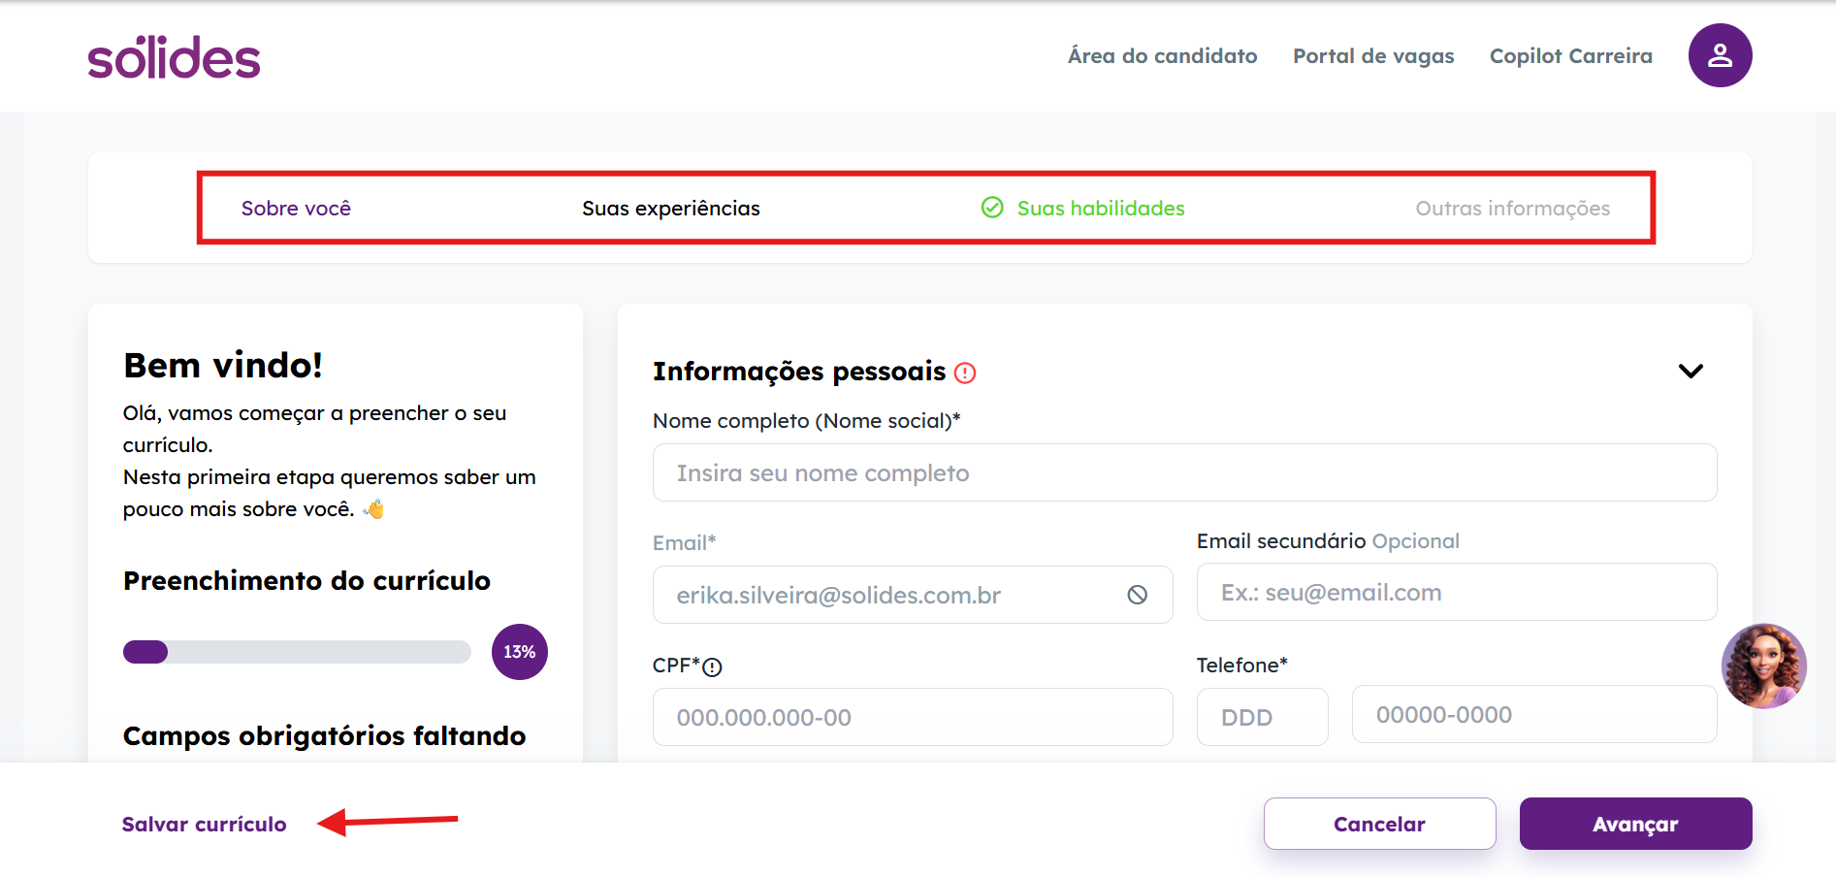The image size is (1836, 877).
Task: Open the assistant avatar chat bubble
Action: tap(1764, 666)
